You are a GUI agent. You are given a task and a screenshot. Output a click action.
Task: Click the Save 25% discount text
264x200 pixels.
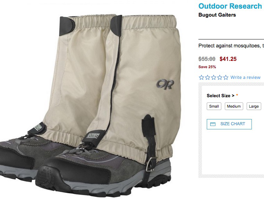[207, 67]
